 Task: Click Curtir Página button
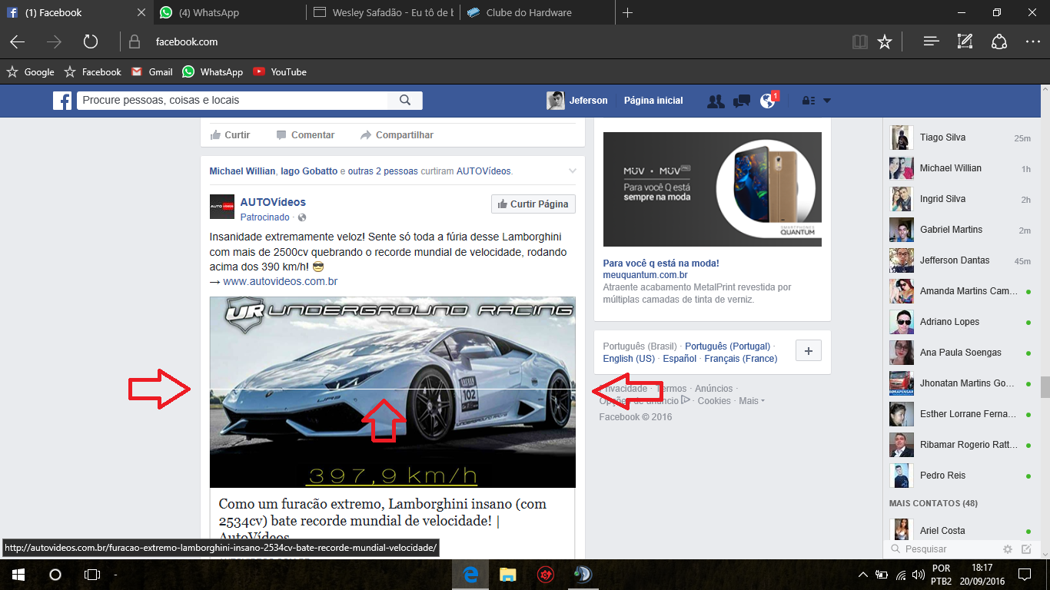pos(533,204)
